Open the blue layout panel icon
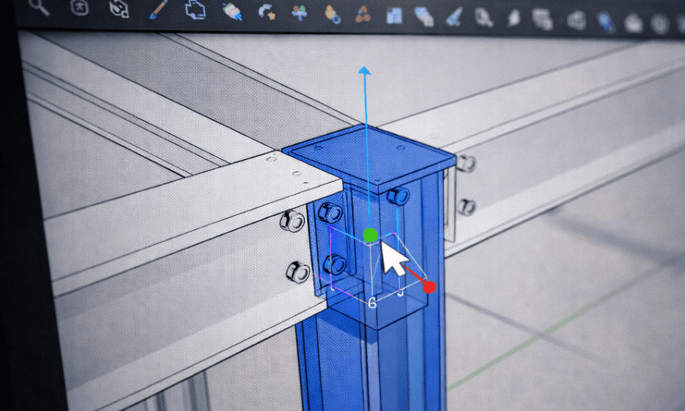 tap(394, 15)
